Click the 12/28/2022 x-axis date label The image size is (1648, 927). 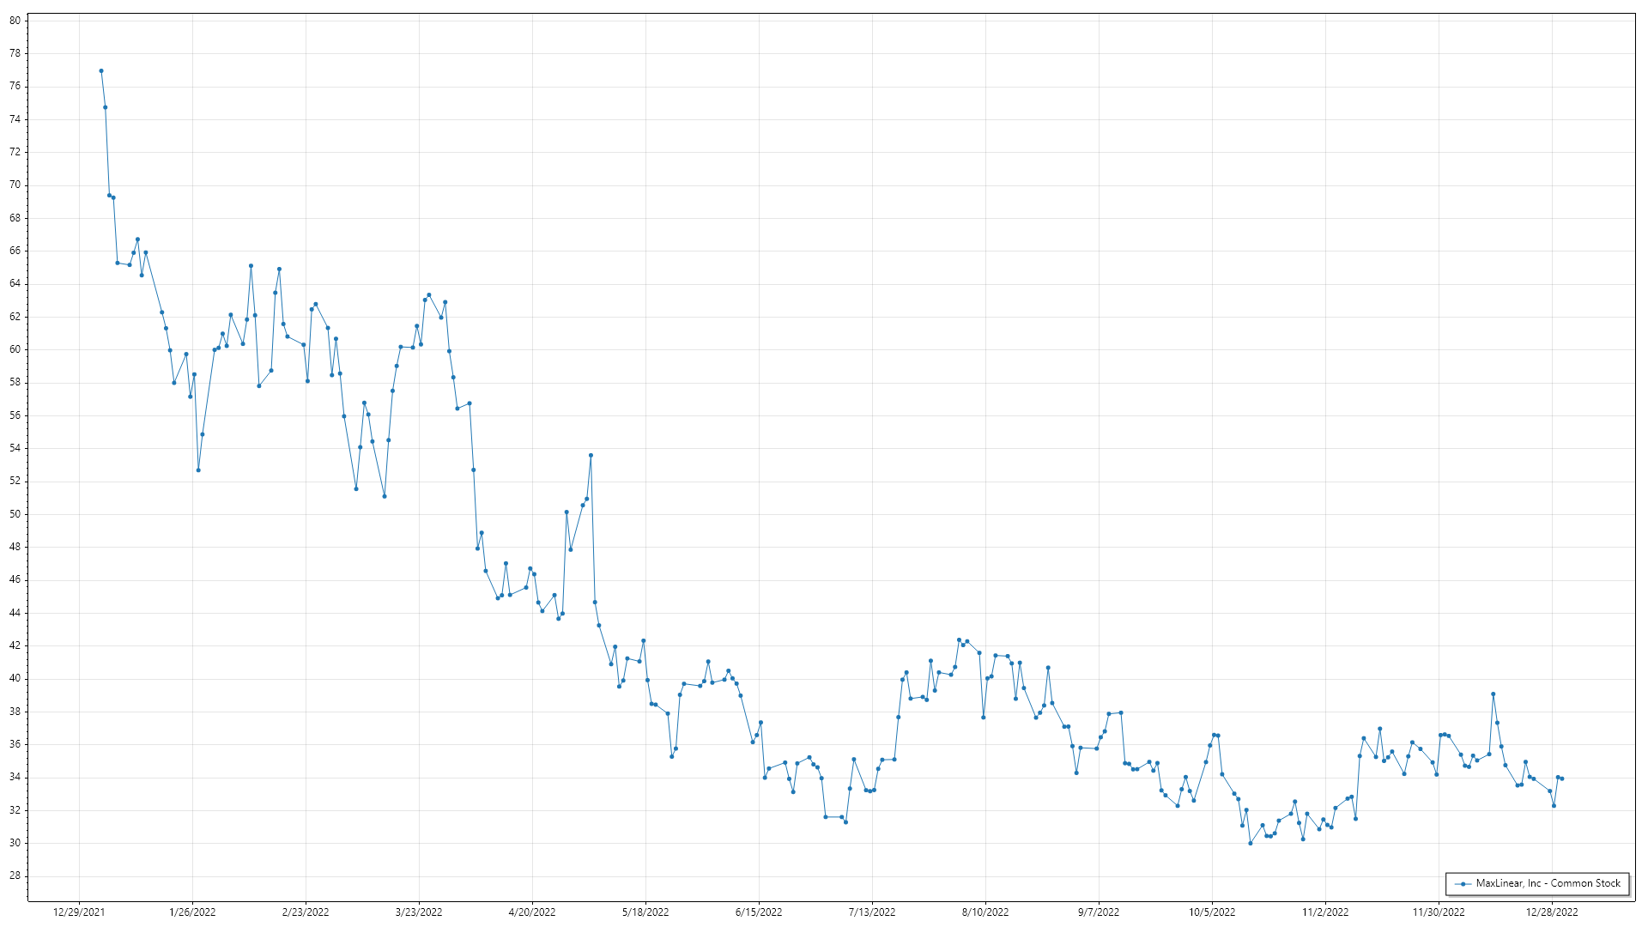click(1552, 912)
